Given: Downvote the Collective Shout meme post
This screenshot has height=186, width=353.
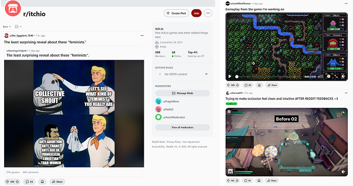Looking at the screenshot, I should tap(17, 181).
